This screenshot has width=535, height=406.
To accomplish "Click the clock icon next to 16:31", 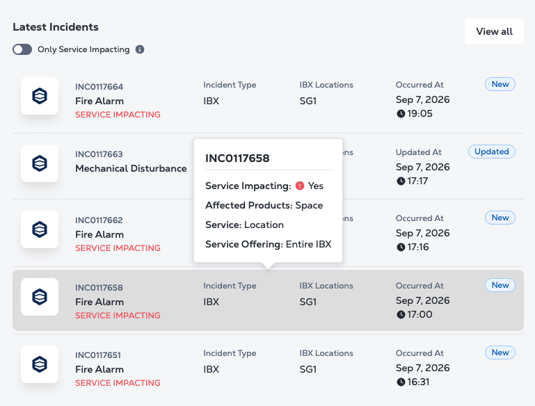I will 401,382.
